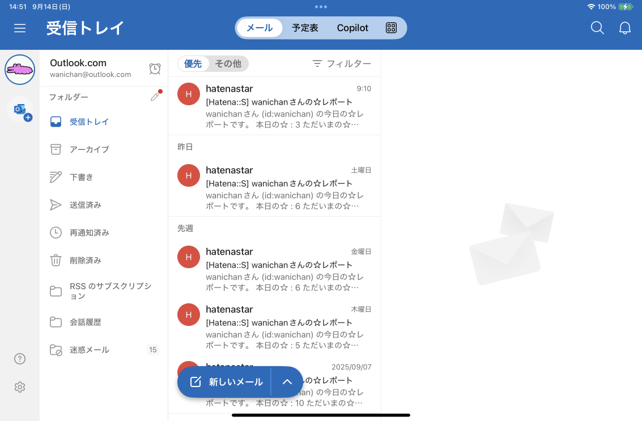
Task: Open the アーカイブ folder
Action: point(104,149)
